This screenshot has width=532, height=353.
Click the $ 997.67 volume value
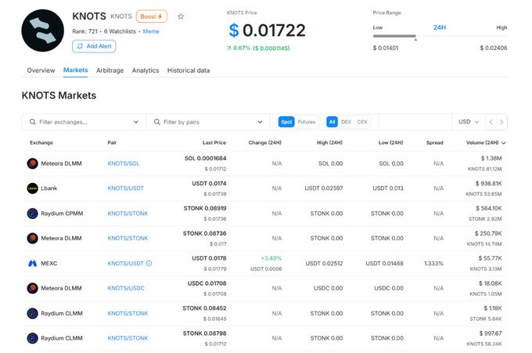491,333
